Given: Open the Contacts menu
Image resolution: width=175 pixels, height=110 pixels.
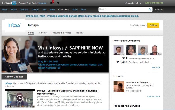Looking at the screenshot, I should click(x=24, y=10).
